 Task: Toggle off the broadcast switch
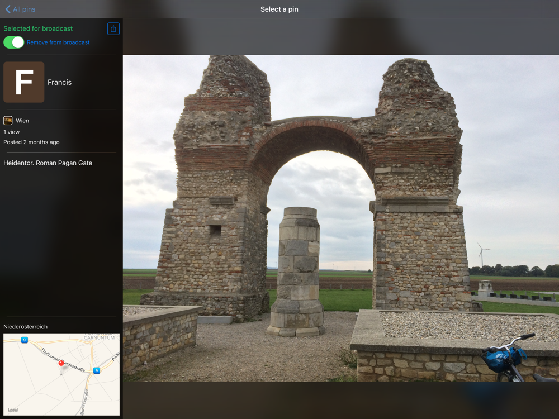pos(13,42)
